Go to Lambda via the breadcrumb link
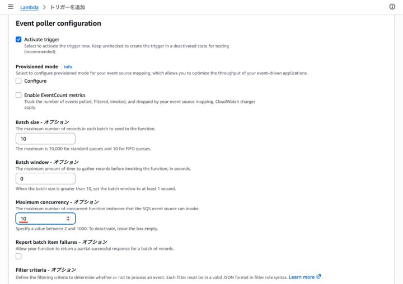The height and width of the screenshot is (284, 403). (x=29, y=7)
